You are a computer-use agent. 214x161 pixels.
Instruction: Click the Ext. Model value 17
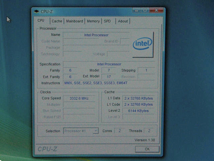coord(109,77)
